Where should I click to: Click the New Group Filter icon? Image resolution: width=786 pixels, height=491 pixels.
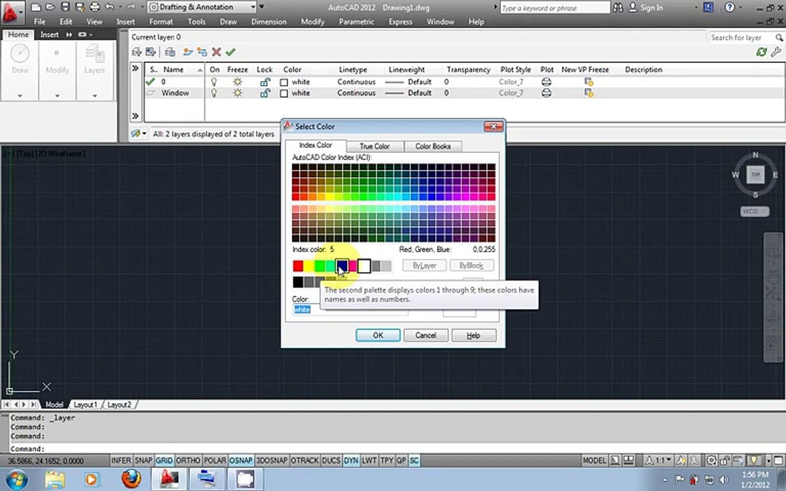point(150,52)
